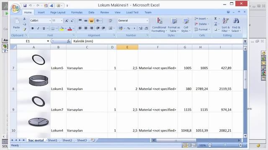The image size is (268, 150).
Task: Click the Name Box showing E1
Action: pyautogui.click(x=28, y=41)
